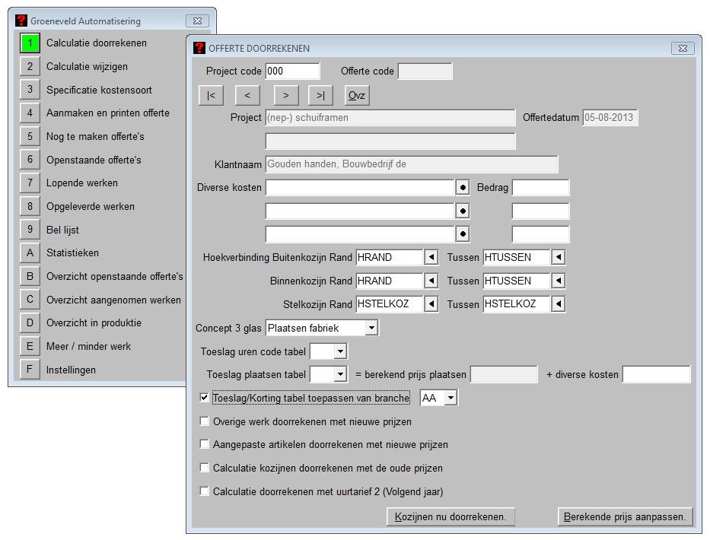Open menu item 2 Calculatie wijzigen
Image resolution: width=710 pixels, height=540 pixels.
[29, 67]
